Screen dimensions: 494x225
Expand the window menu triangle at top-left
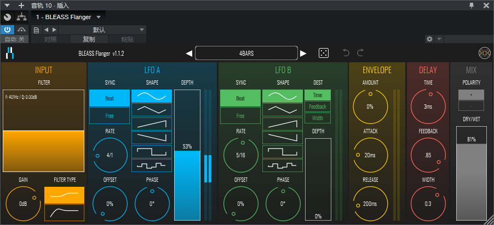point(7,5)
